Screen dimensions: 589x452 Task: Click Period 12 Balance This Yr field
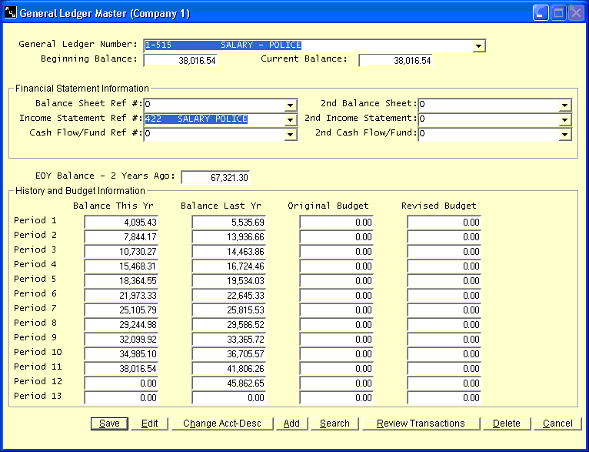pyautogui.click(x=121, y=383)
